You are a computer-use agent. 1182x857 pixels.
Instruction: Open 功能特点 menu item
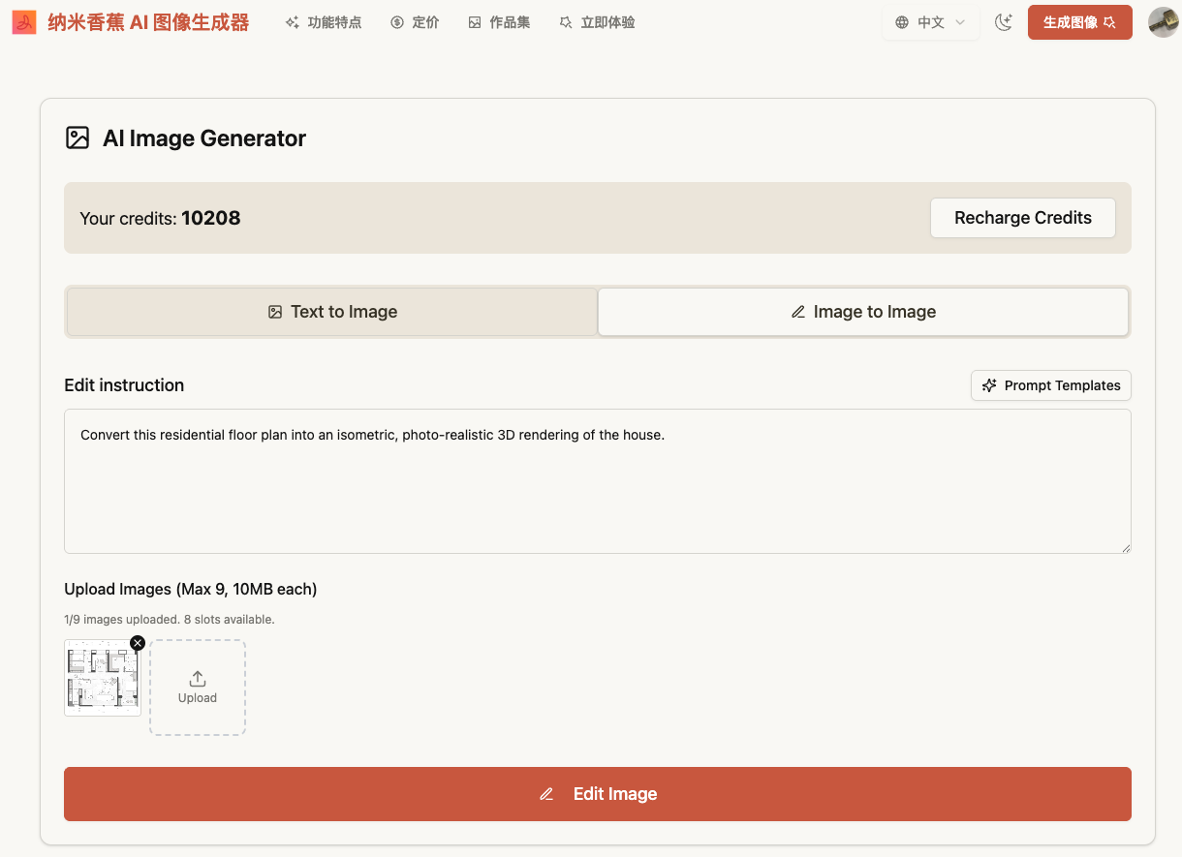pyautogui.click(x=324, y=22)
